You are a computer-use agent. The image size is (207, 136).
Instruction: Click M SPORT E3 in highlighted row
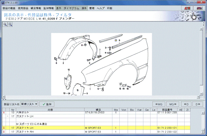pyautogui.click(x=93, y=128)
